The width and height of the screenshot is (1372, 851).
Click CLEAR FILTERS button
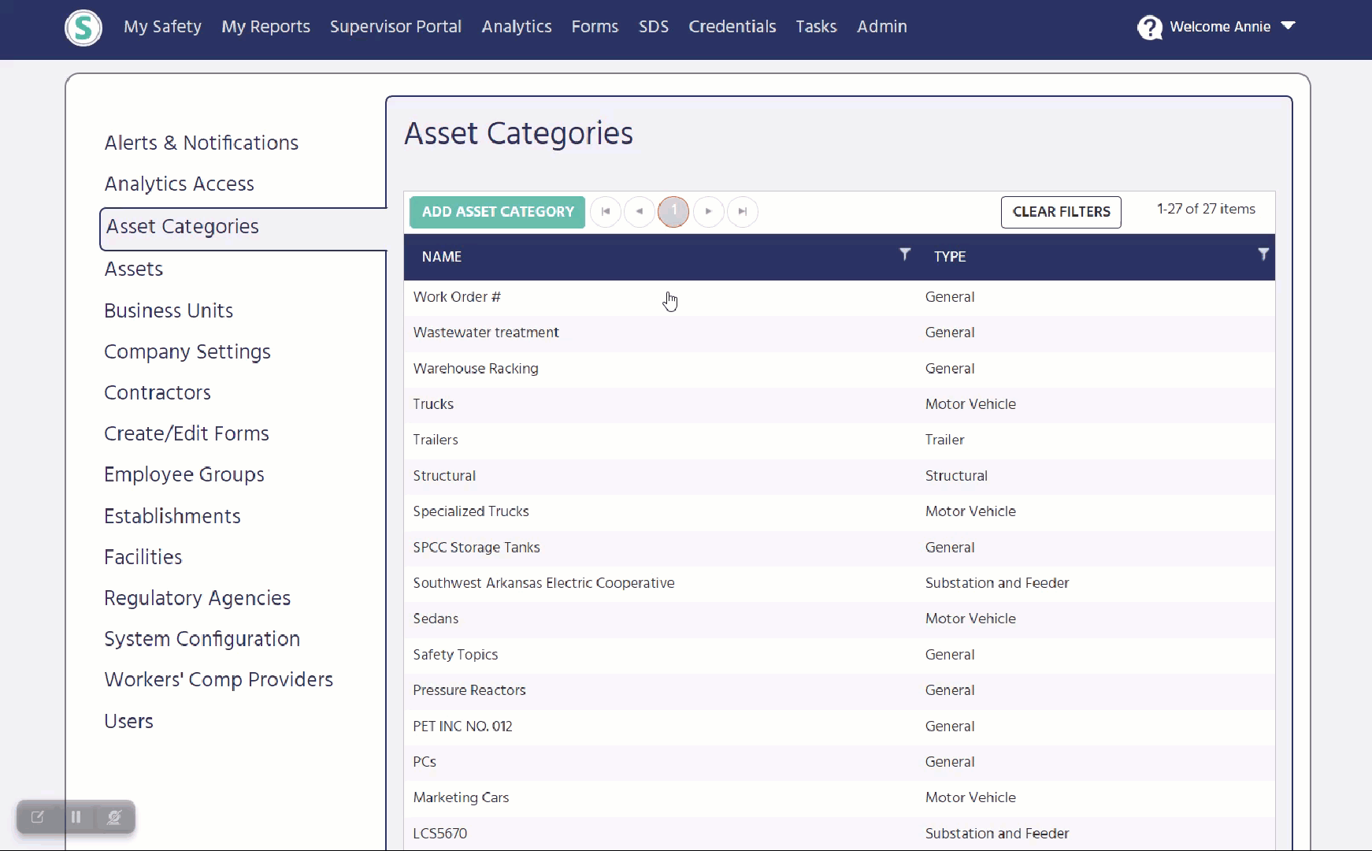pos(1061,212)
